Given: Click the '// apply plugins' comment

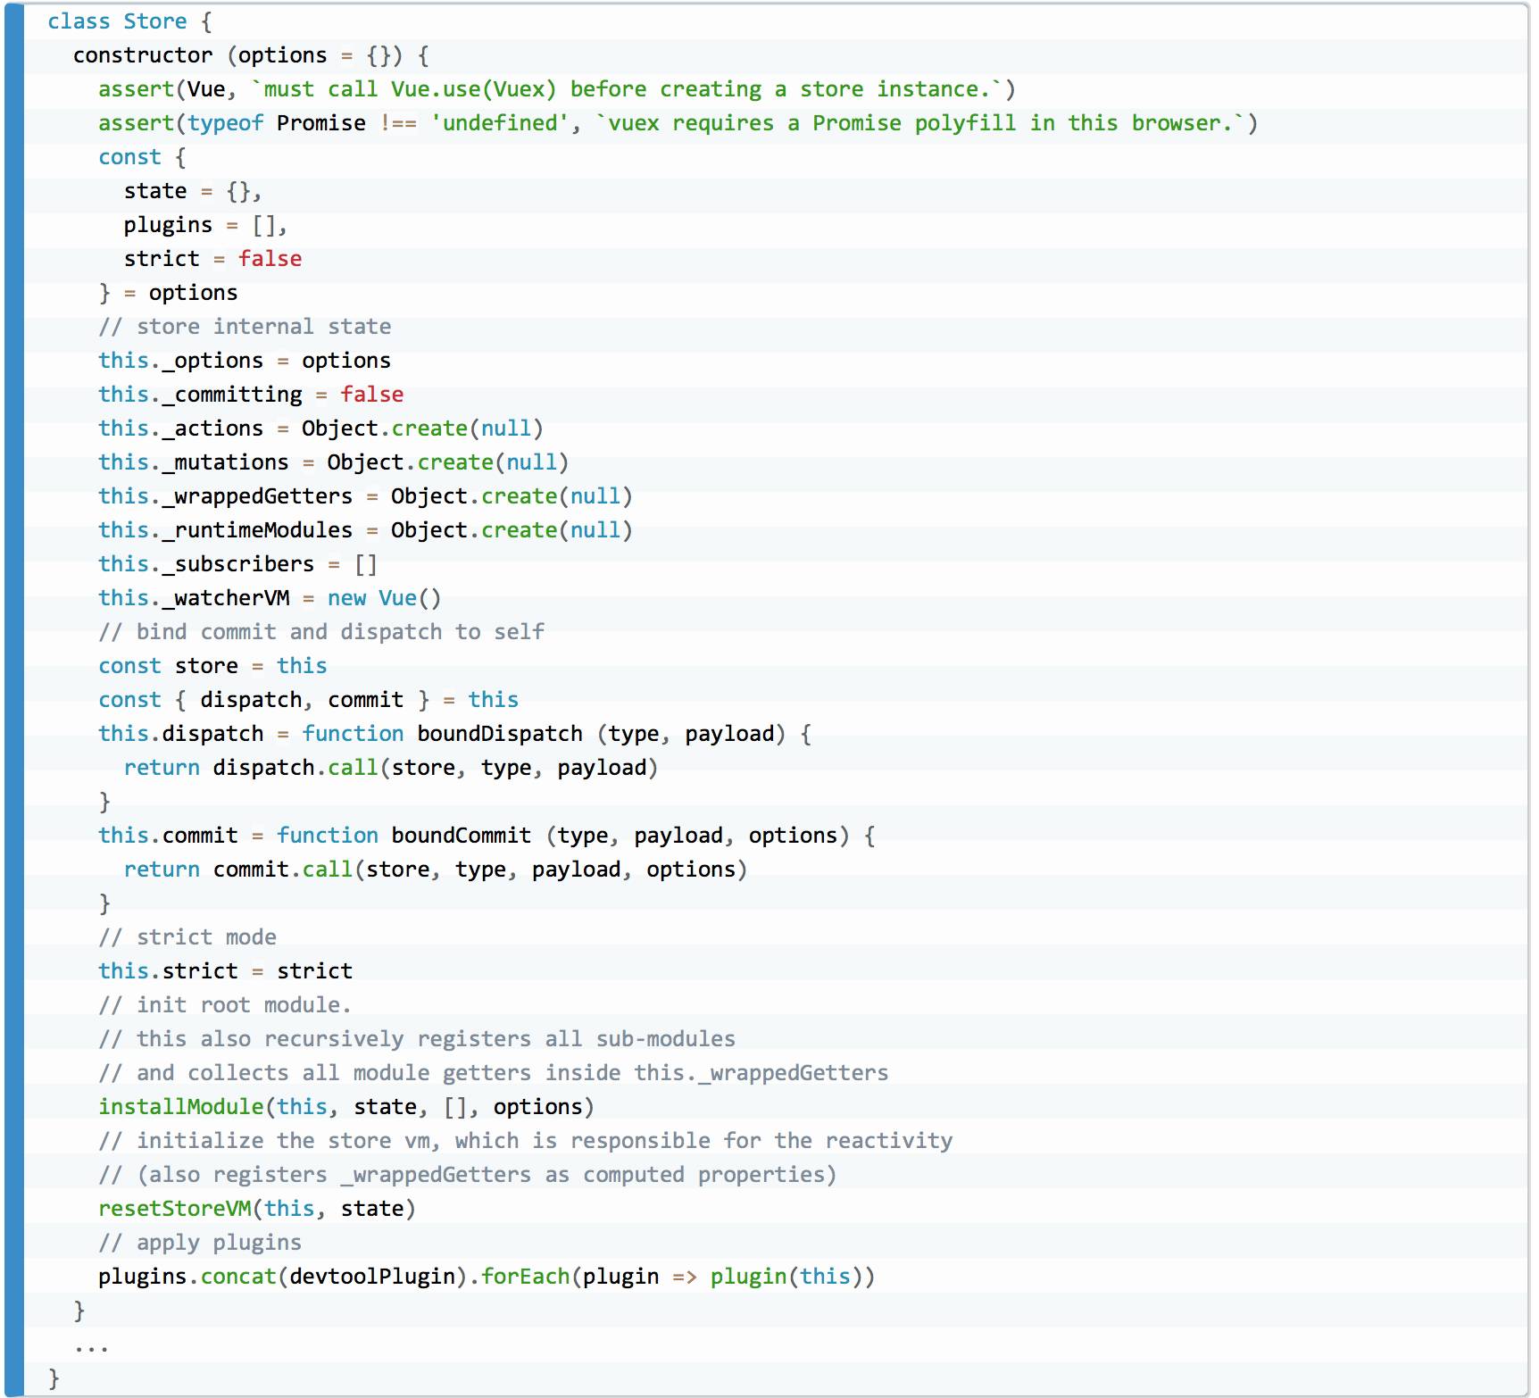Looking at the screenshot, I should [x=200, y=1243].
